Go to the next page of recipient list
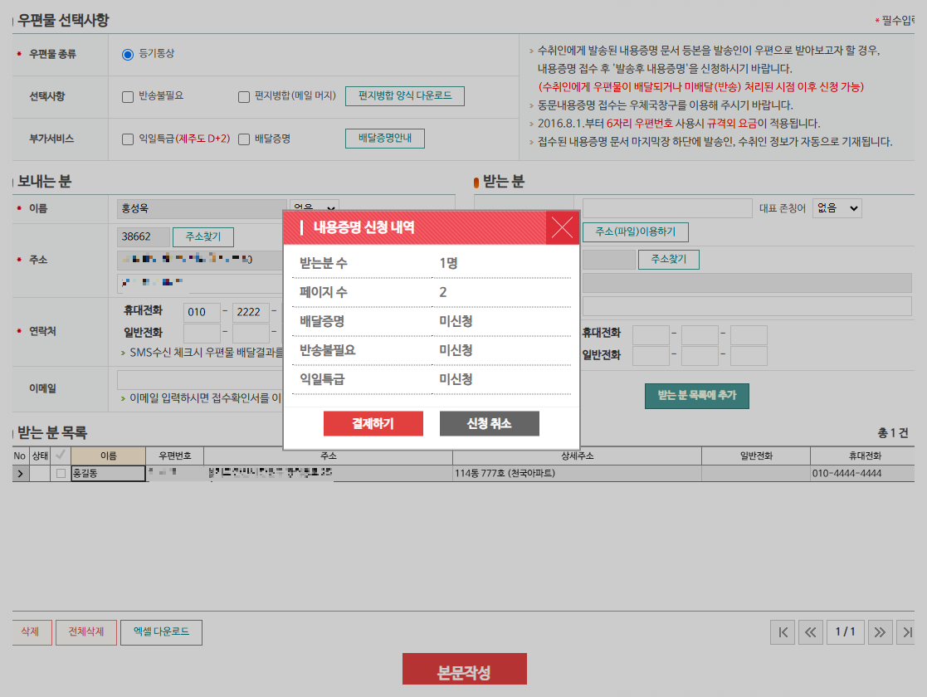Screen dimensions: 927x697 point(880,631)
